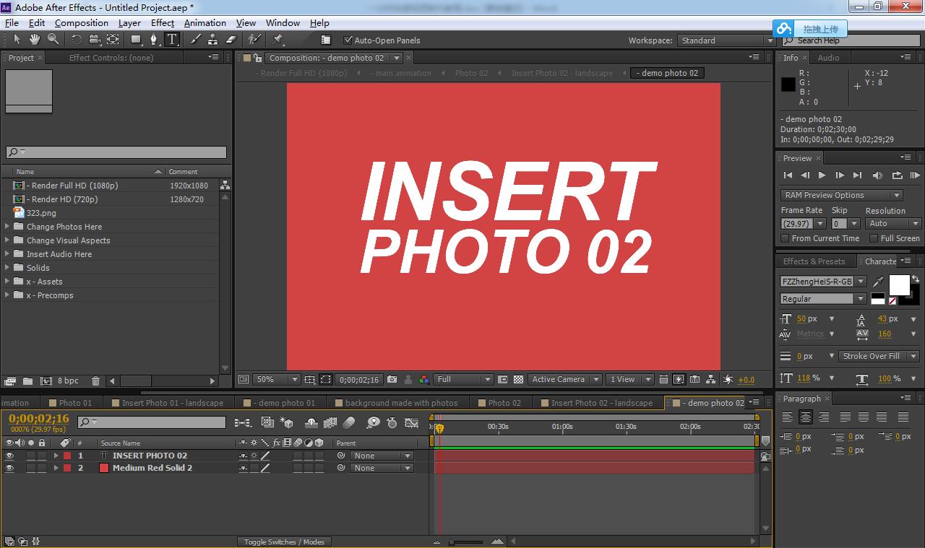
Task: Center-align text in Paragraph panel
Action: [805, 417]
